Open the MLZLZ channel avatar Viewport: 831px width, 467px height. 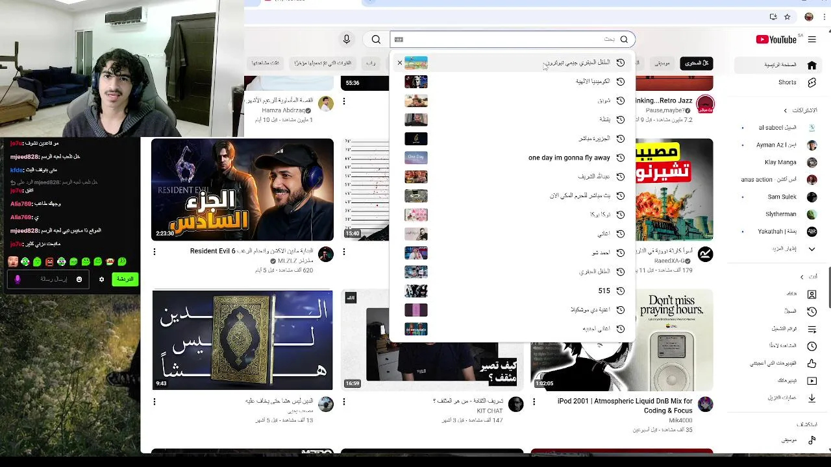(326, 254)
